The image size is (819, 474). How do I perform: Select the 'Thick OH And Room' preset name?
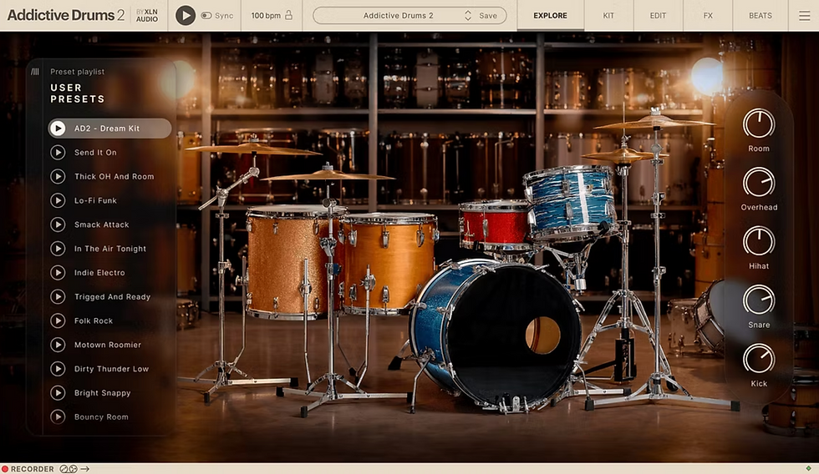[114, 176]
